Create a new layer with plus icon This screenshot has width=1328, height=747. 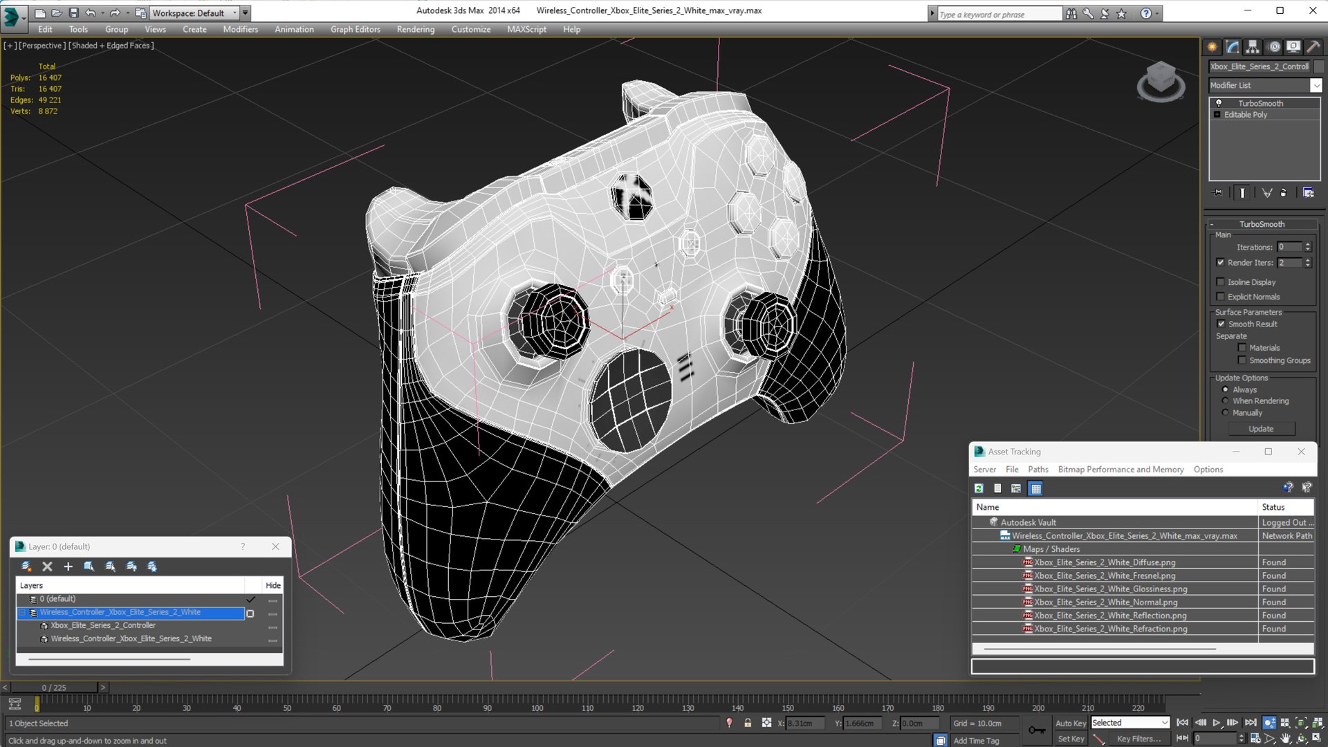point(68,566)
